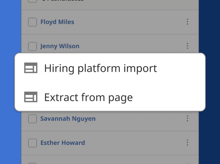Show more options for Savannah Nguyen
This screenshot has height=164, width=220.
(x=187, y=118)
